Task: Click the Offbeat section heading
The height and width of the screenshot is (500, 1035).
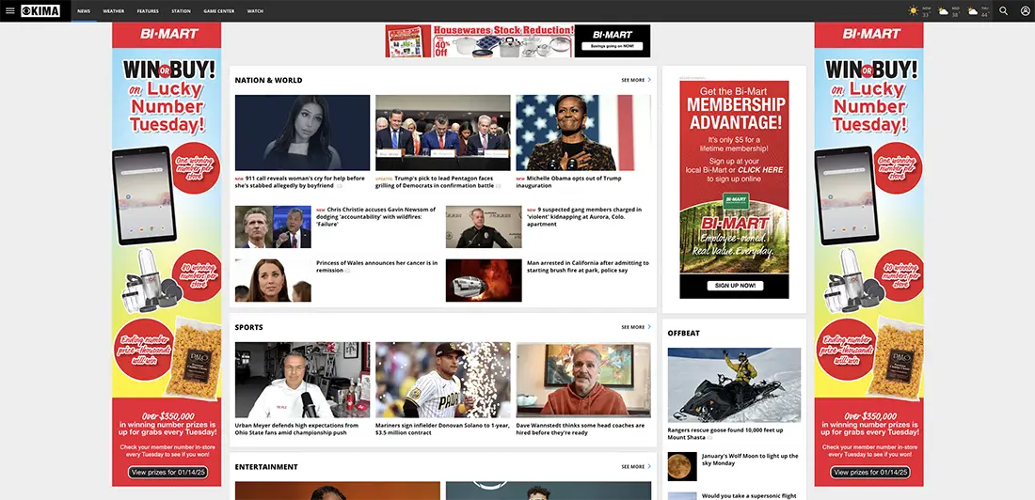Action: tap(683, 333)
